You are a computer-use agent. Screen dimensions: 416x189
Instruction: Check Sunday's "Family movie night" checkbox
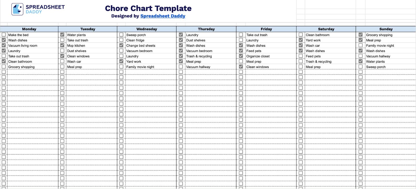(x=360, y=45)
